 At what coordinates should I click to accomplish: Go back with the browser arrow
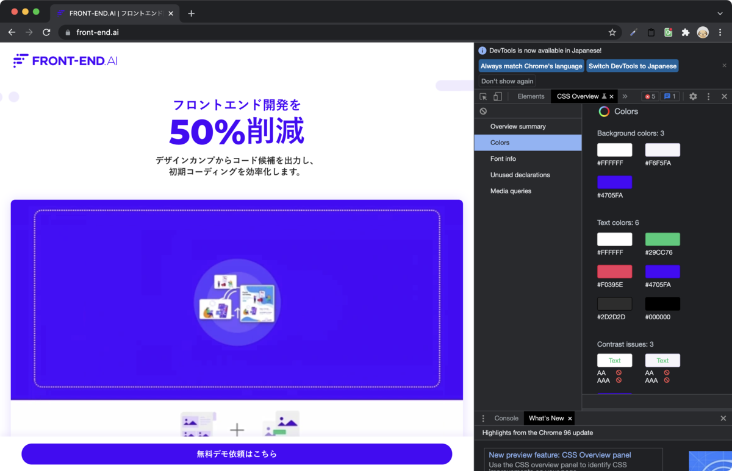tap(12, 32)
